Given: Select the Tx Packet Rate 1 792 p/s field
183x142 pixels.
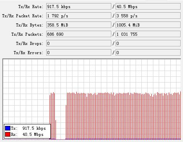Looking at the screenshot, I should (79, 16).
